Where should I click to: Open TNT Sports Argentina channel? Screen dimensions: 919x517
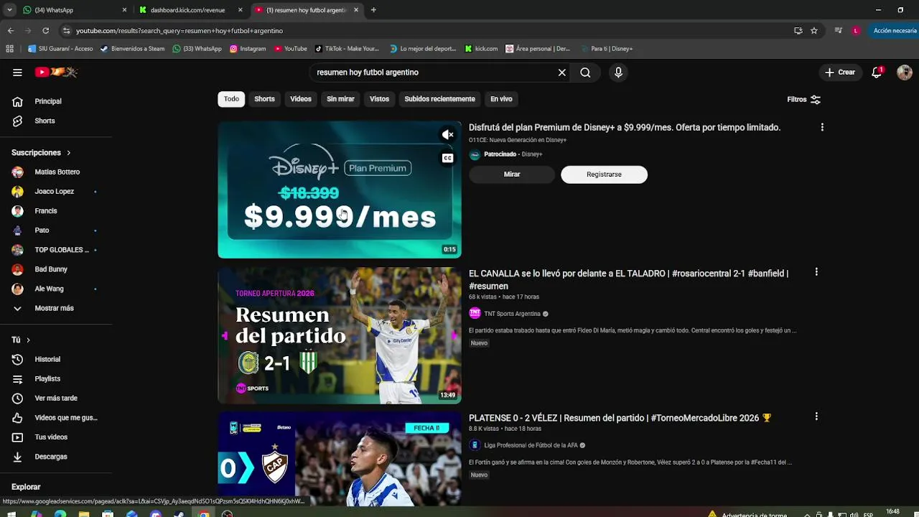click(512, 314)
